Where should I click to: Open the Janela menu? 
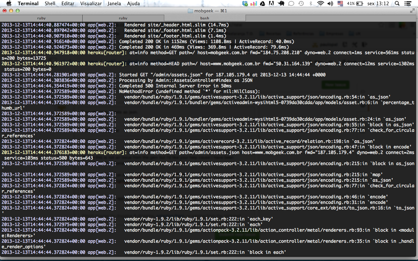coord(114,4)
